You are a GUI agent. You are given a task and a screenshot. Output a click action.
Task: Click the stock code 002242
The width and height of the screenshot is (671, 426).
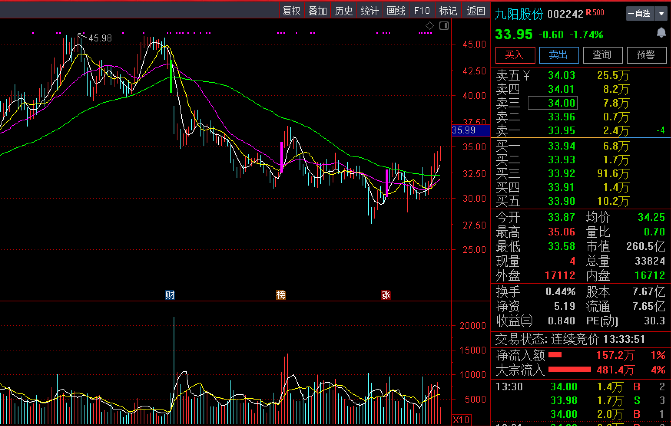pyautogui.click(x=565, y=14)
